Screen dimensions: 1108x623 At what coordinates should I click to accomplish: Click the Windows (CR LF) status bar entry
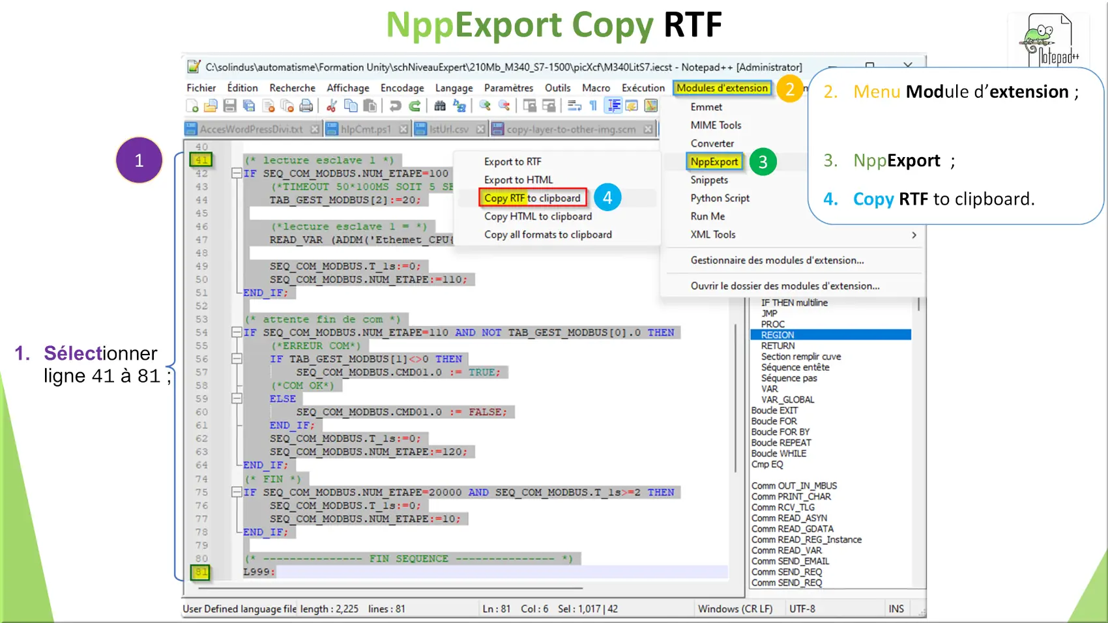(x=735, y=609)
